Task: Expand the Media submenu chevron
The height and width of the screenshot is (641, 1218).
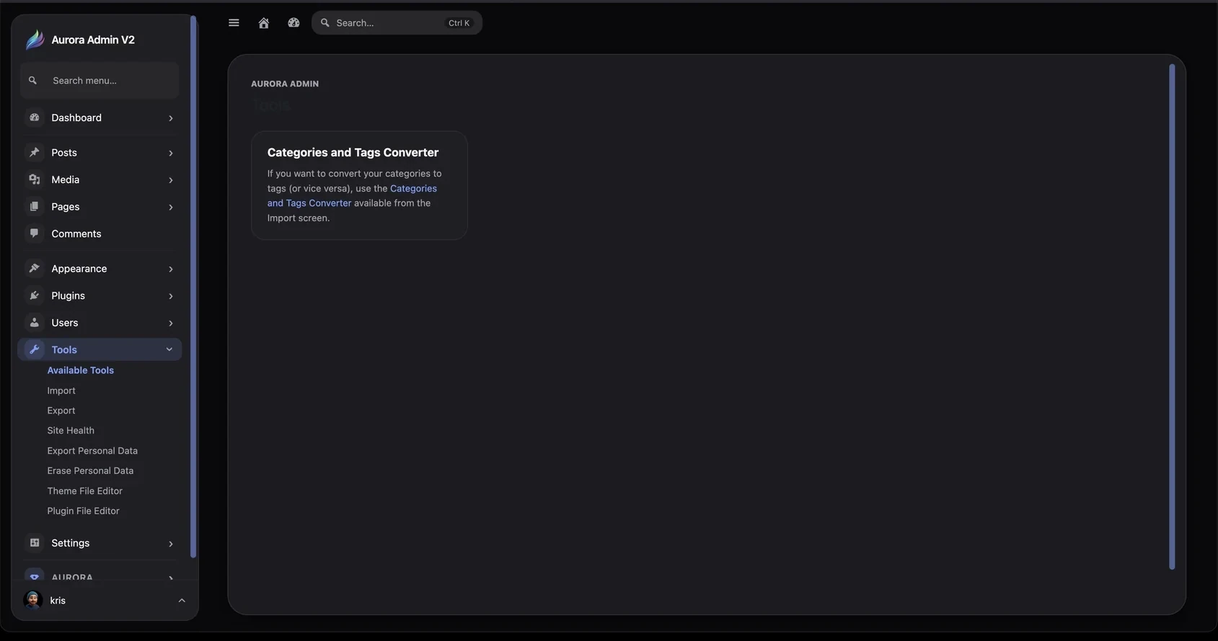Action: coord(171,180)
